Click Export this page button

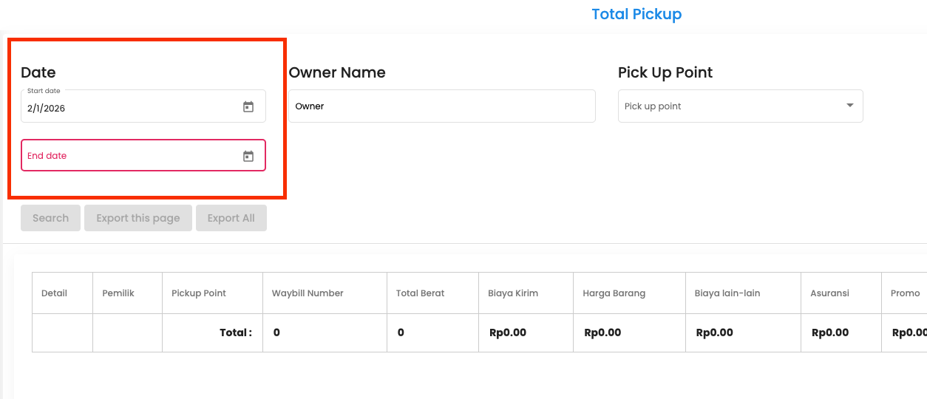[138, 218]
